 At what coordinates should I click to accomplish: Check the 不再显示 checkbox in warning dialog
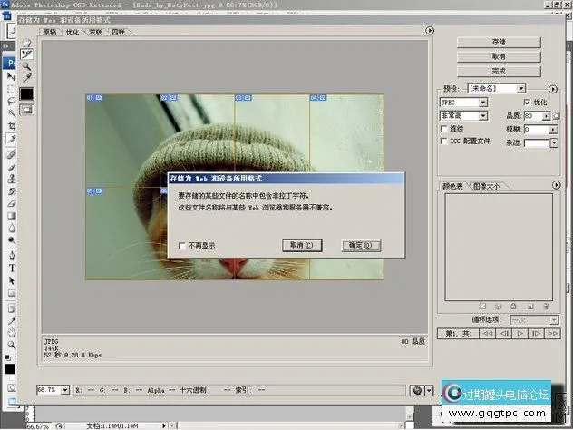click(181, 246)
